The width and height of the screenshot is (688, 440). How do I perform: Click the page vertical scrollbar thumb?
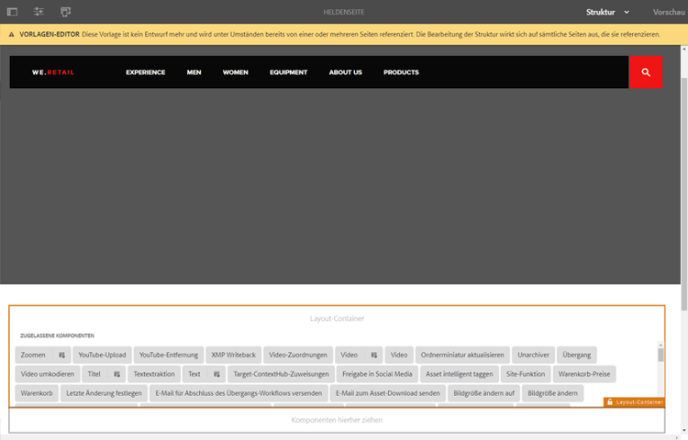point(684,193)
